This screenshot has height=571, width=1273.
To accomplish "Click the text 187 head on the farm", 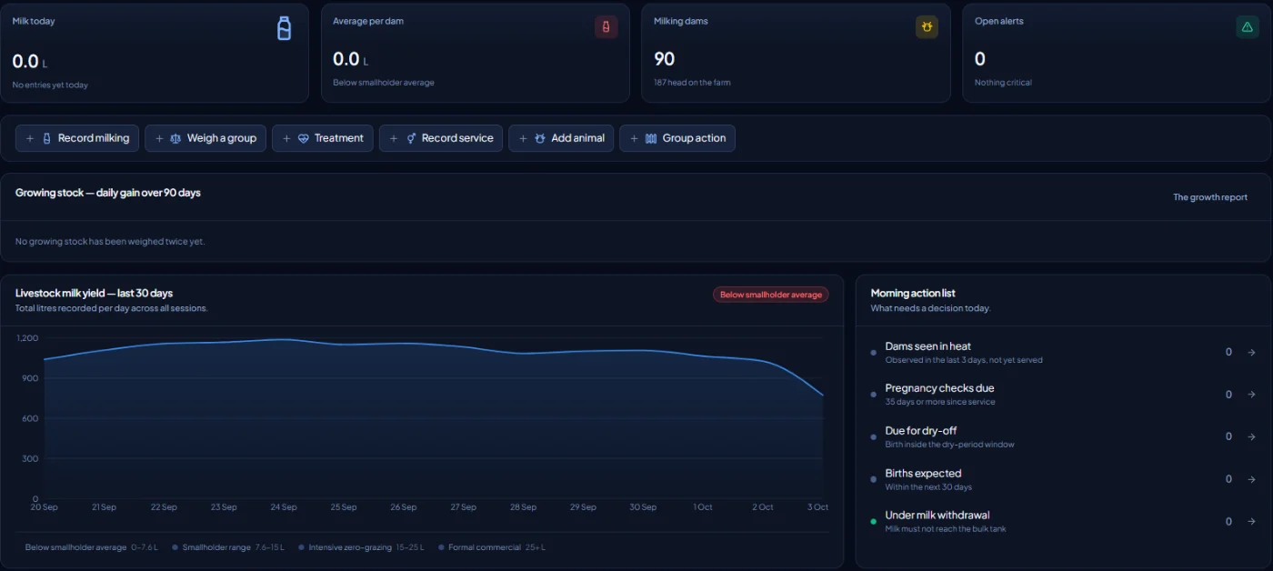I will click(x=692, y=83).
